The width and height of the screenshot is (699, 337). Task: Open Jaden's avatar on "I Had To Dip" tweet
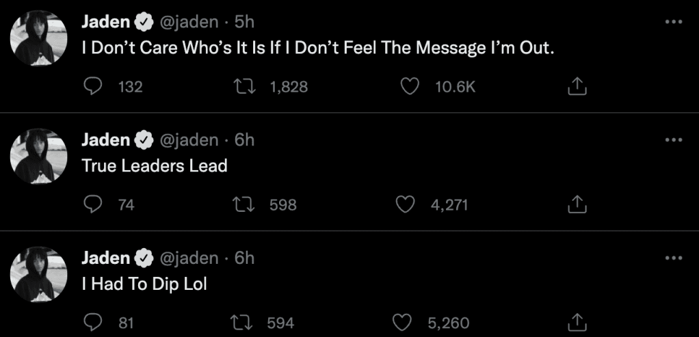(38, 275)
